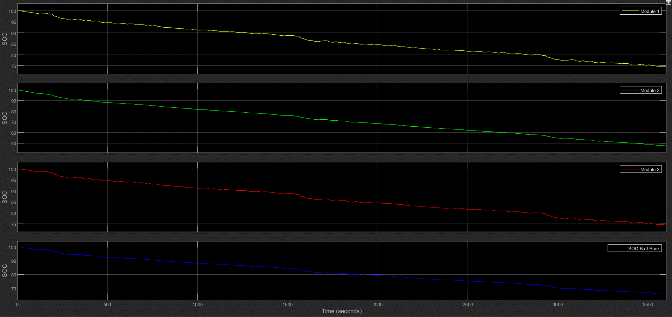Click the x-axis tick label 3500
Viewport: 672px width, 317px height.
tap(648, 304)
